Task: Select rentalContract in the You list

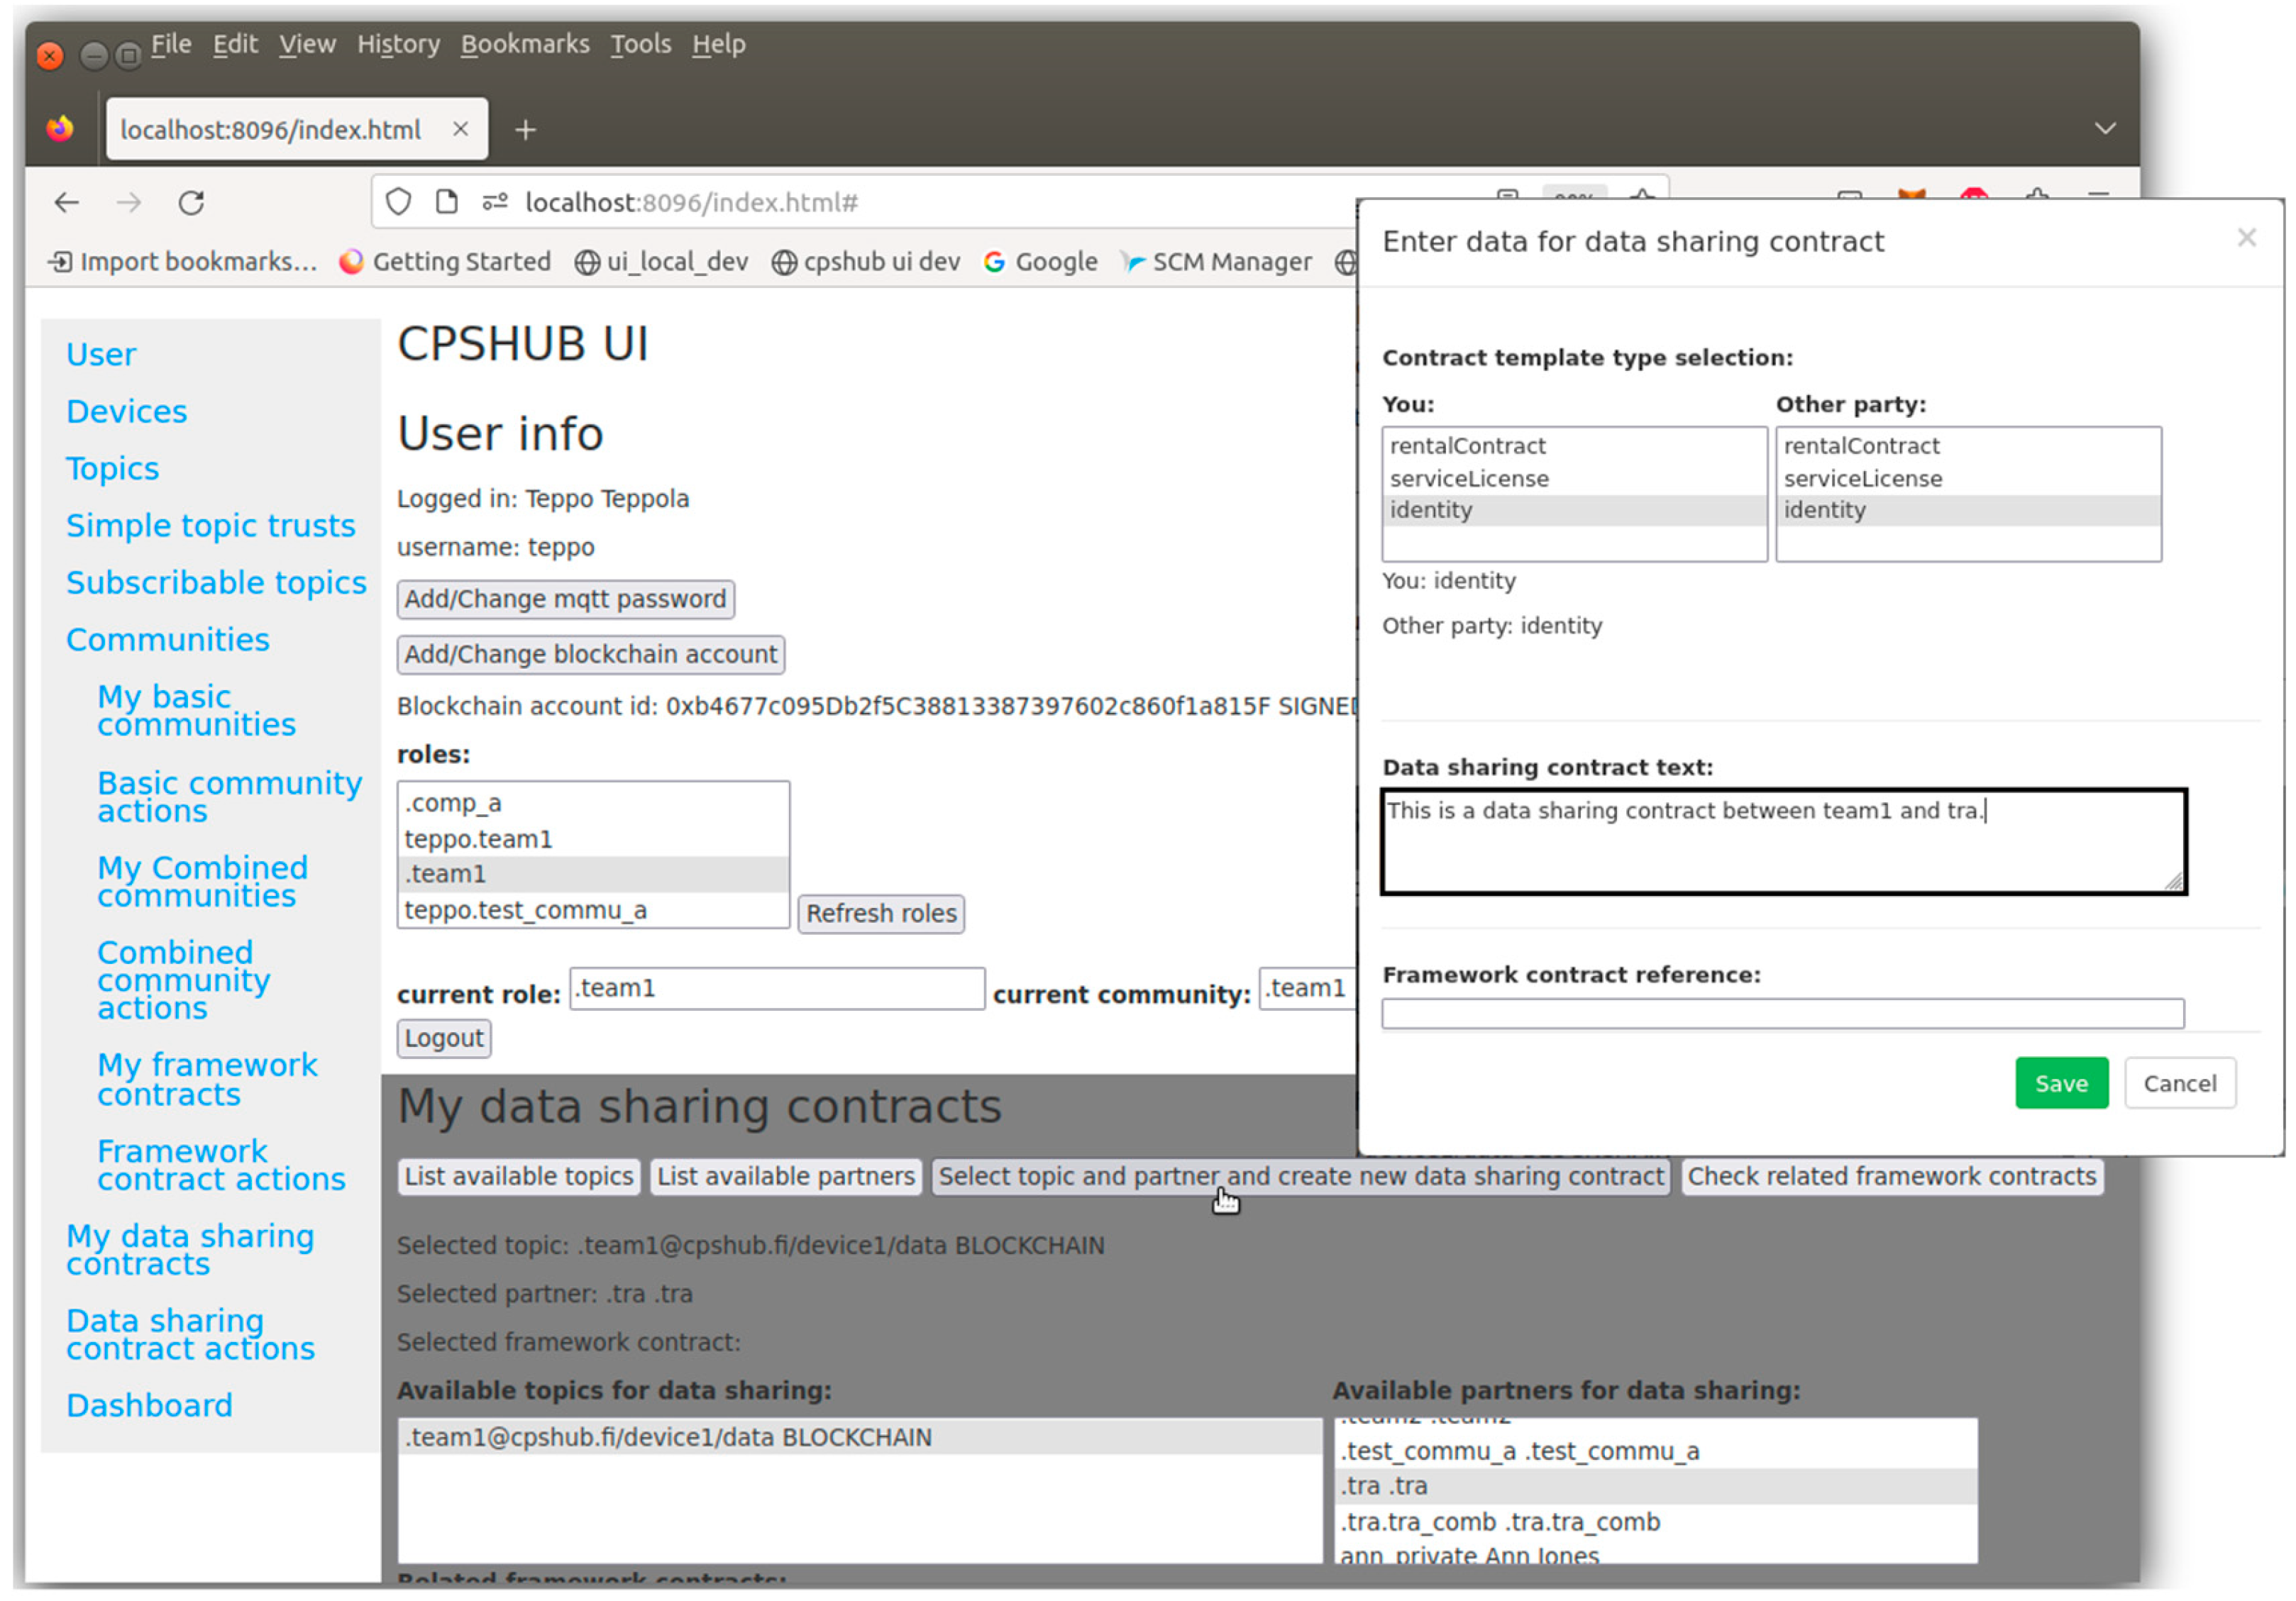Action: coord(1574,446)
